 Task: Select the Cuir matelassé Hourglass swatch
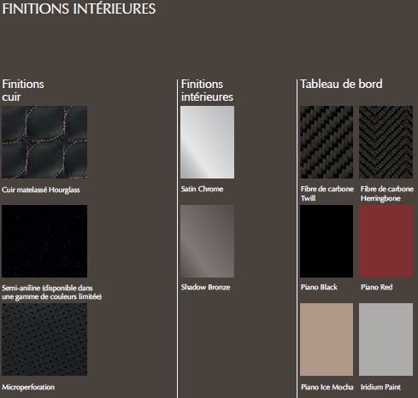point(44,142)
